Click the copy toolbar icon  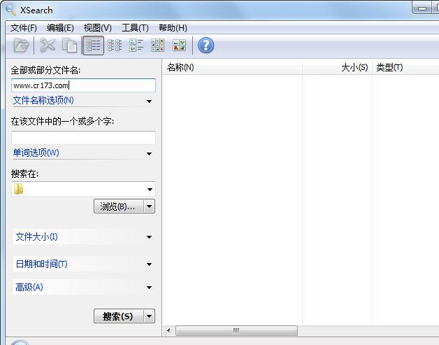[x=70, y=45]
